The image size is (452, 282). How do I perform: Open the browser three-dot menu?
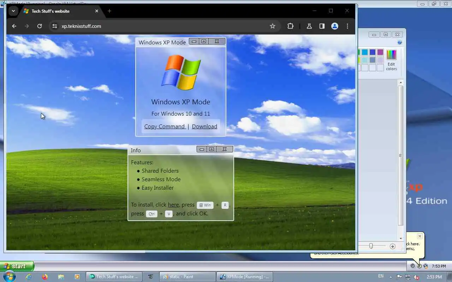(x=347, y=26)
